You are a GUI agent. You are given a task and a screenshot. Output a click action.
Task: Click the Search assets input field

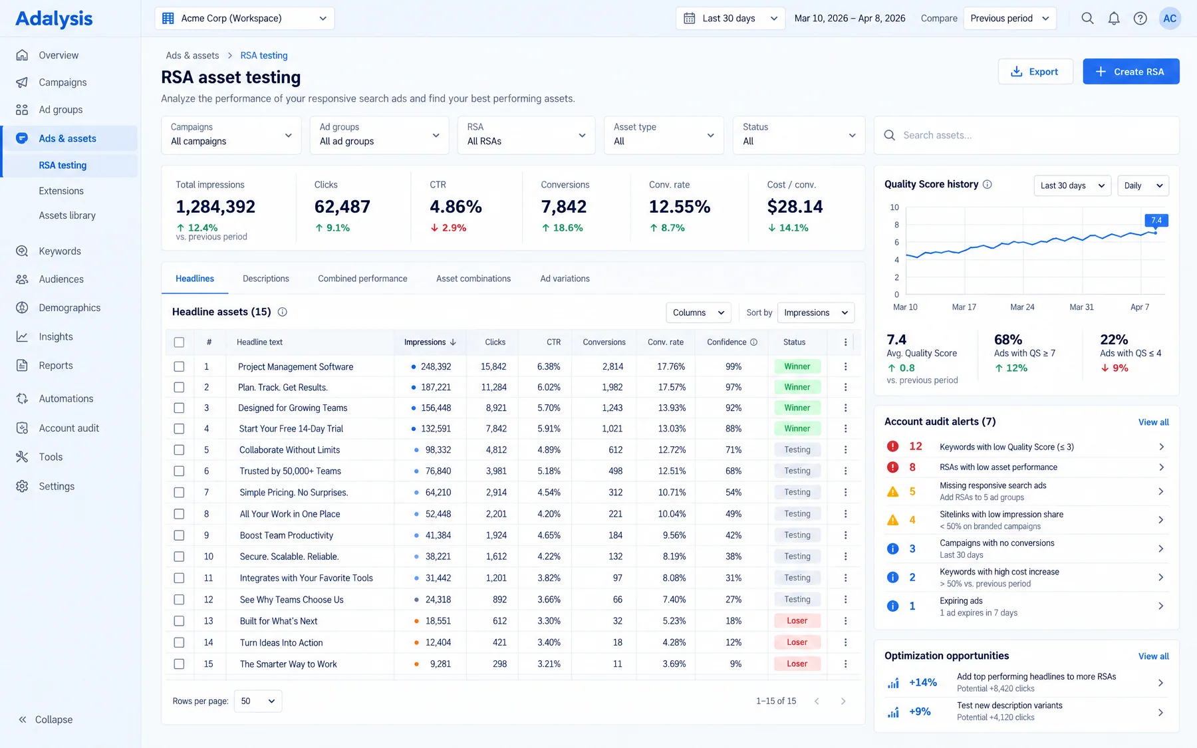tap(1027, 135)
